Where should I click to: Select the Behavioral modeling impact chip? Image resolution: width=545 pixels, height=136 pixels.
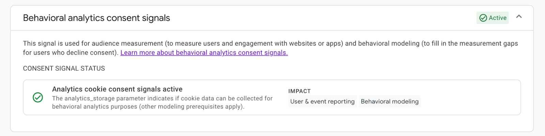389,101
